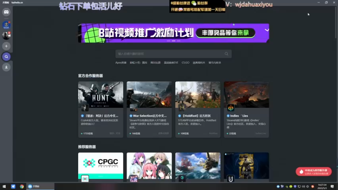Click the War Selection官方中文 title

150,116
